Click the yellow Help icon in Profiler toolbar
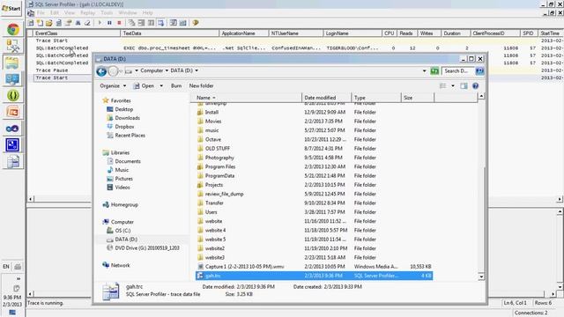This screenshot has height=317, width=564. pos(196,23)
